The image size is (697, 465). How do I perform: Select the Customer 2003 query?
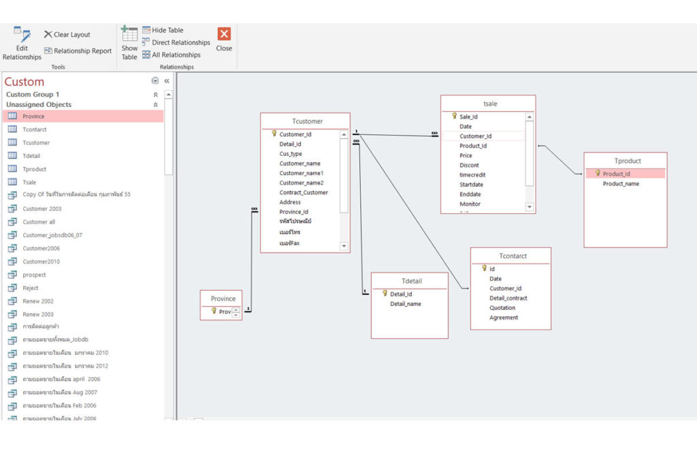point(83,208)
